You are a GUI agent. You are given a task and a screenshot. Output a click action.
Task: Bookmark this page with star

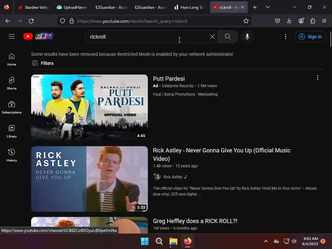click(246, 21)
